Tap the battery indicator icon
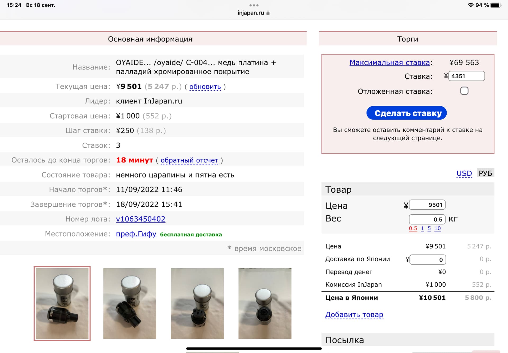The height and width of the screenshot is (353, 508). [x=496, y=5]
